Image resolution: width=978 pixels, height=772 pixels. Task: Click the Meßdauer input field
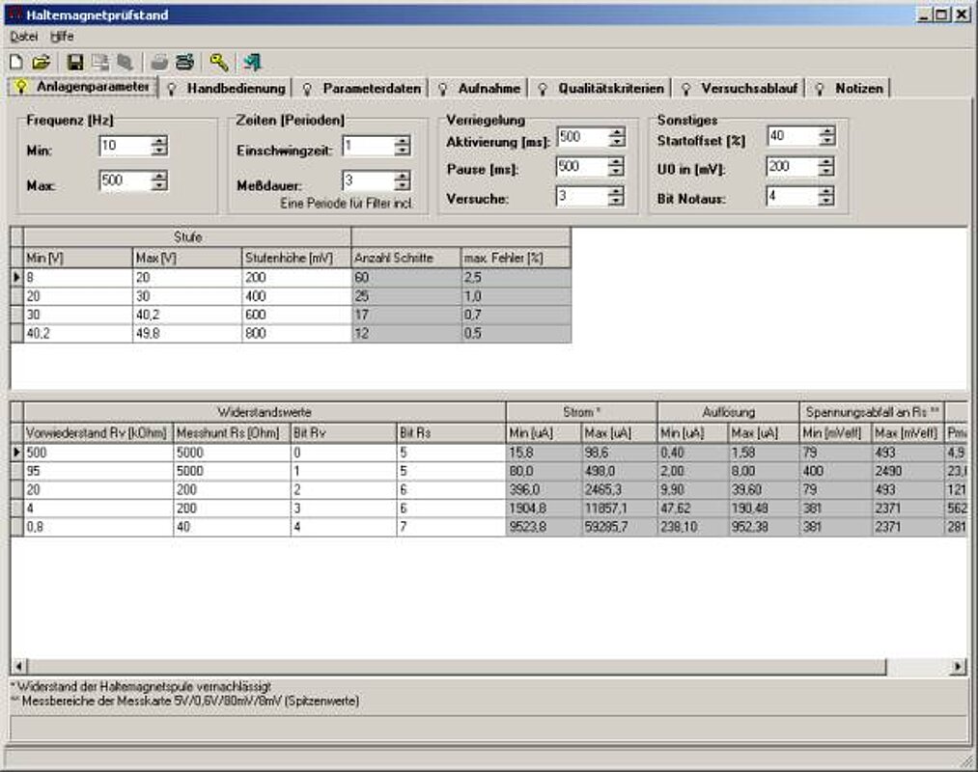tap(369, 180)
